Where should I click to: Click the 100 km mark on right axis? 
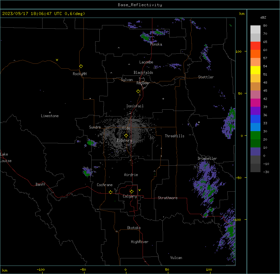(x=238, y=52)
